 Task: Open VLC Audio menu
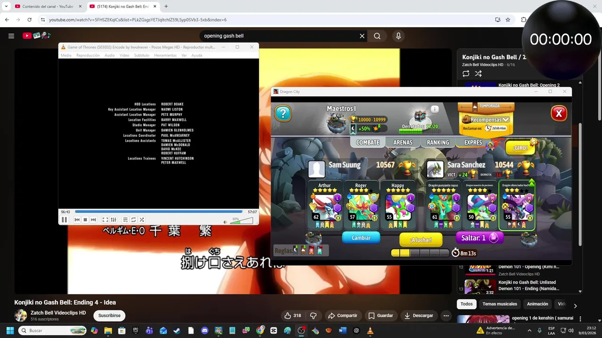(110, 55)
